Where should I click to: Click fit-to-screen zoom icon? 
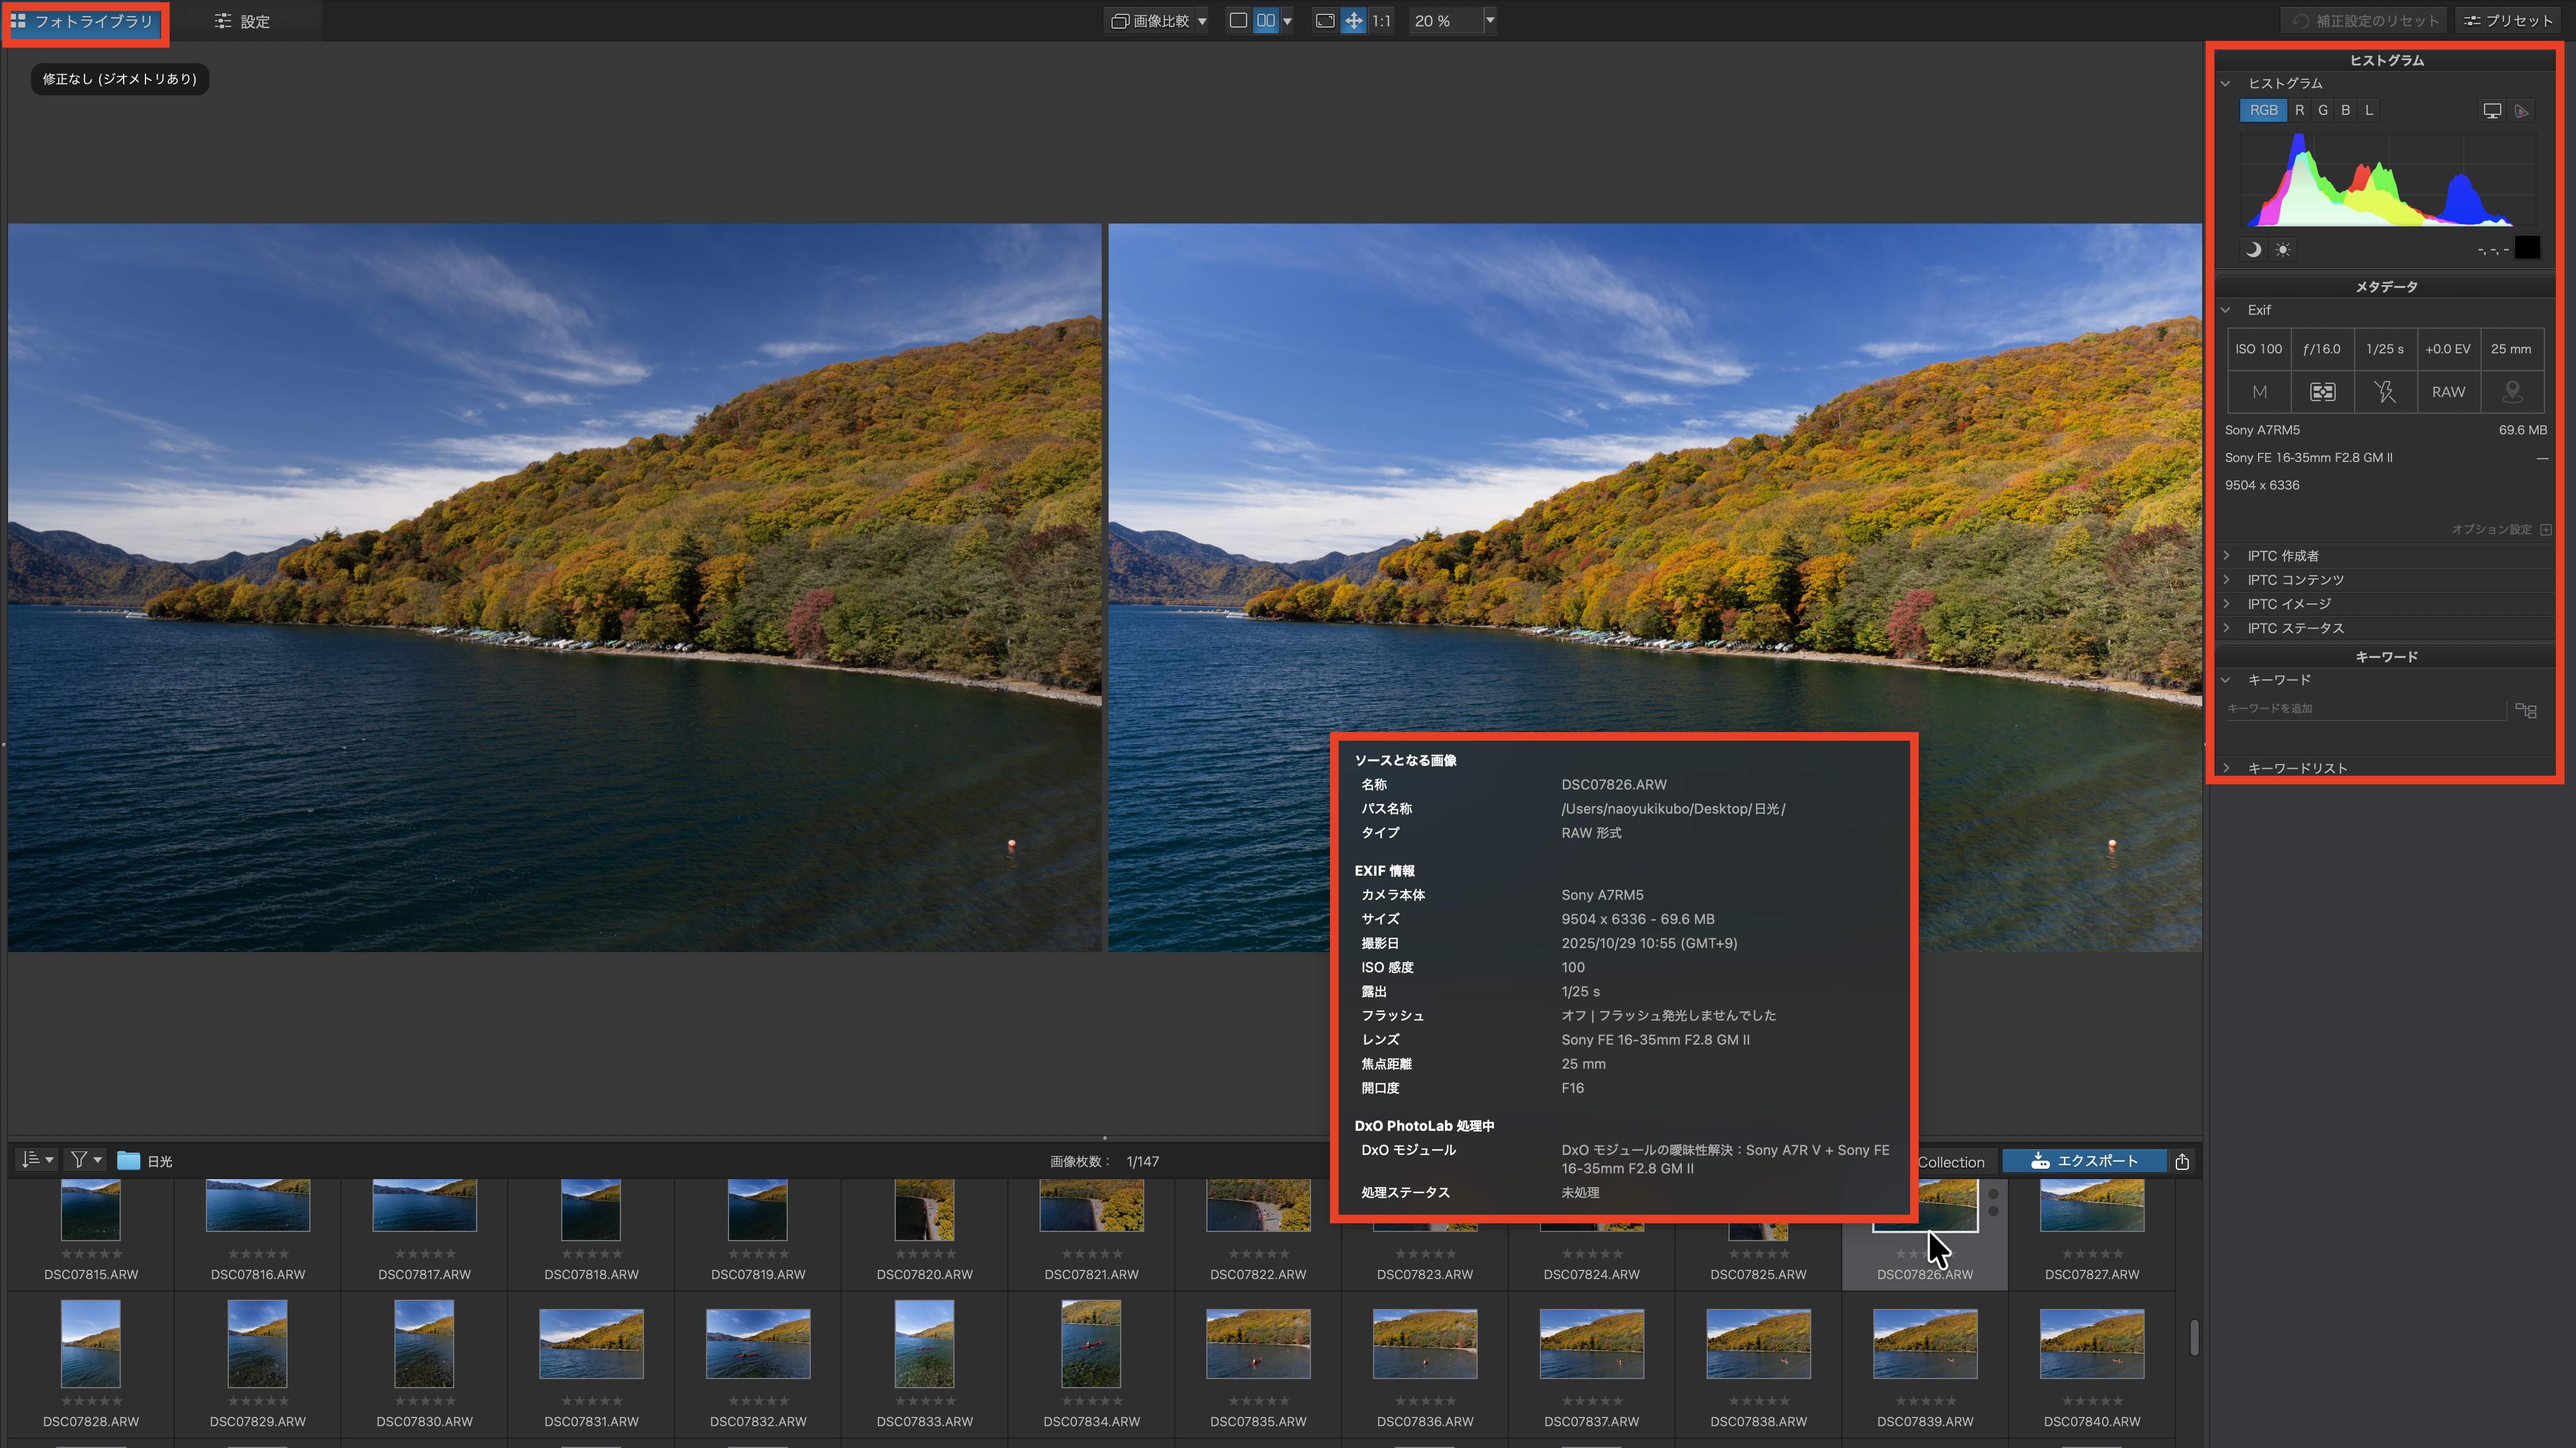[x=1325, y=21]
